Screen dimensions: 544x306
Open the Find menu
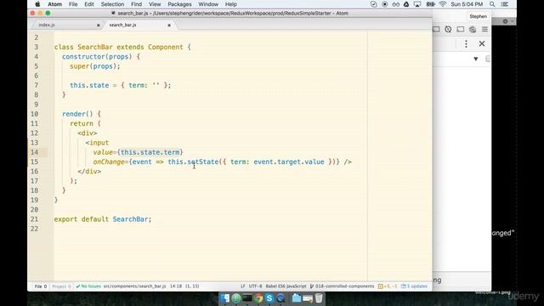pyautogui.click(x=136, y=4)
